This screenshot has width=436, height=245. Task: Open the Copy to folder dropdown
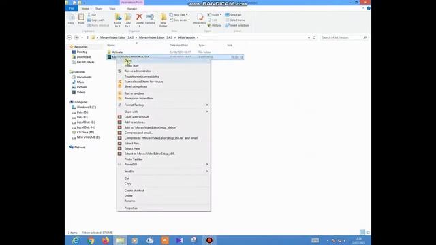point(127,20)
